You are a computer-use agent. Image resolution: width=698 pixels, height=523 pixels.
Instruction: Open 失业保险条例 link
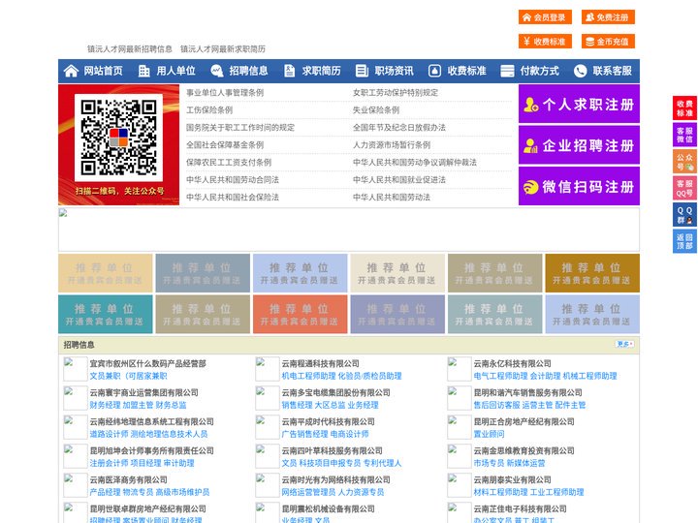(376, 109)
